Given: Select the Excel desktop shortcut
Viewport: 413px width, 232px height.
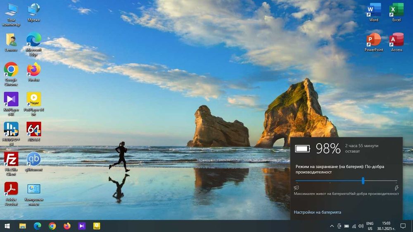Looking at the screenshot, I should pyautogui.click(x=396, y=10).
